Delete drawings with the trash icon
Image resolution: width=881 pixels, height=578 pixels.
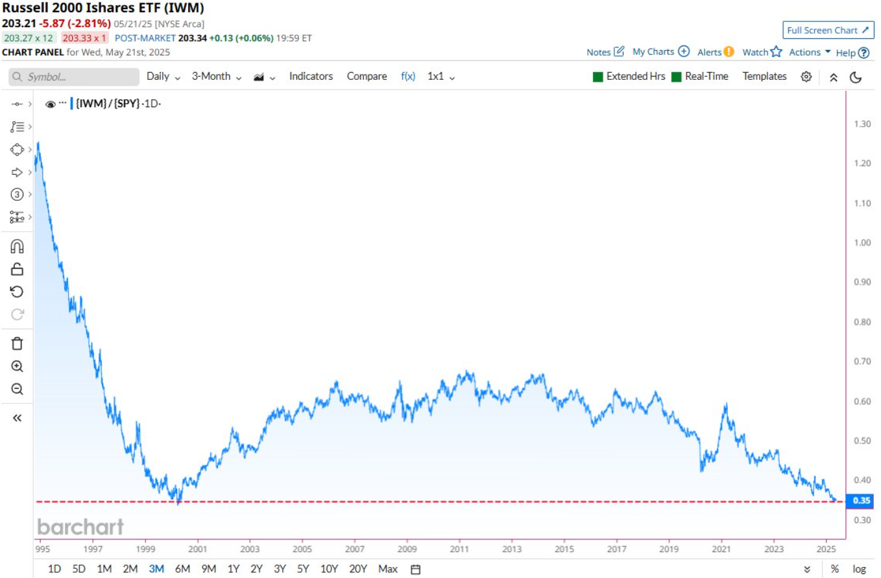(18, 344)
